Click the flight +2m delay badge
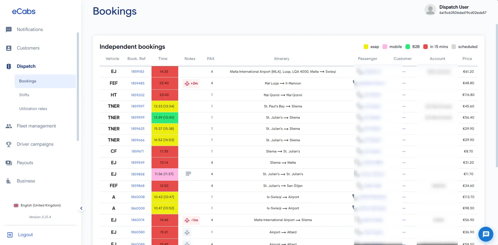This screenshot has width=498, height=245. coord(191,84)
